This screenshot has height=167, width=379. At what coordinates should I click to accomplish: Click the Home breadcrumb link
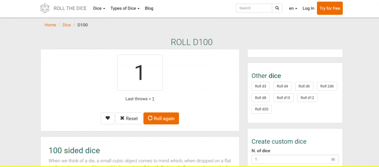click(50, 25)
